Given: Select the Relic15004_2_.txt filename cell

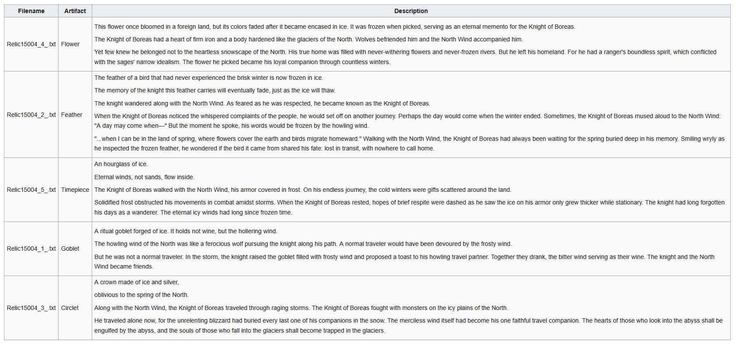Looking at the screenshot, I should [x=31, y=115].
